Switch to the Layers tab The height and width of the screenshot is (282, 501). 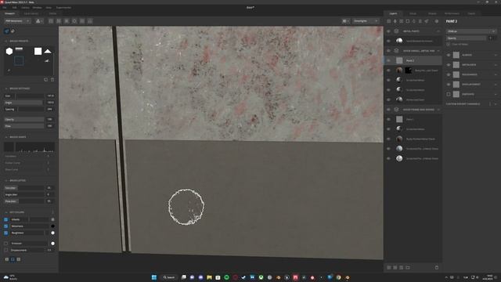[x=393, y=13]
